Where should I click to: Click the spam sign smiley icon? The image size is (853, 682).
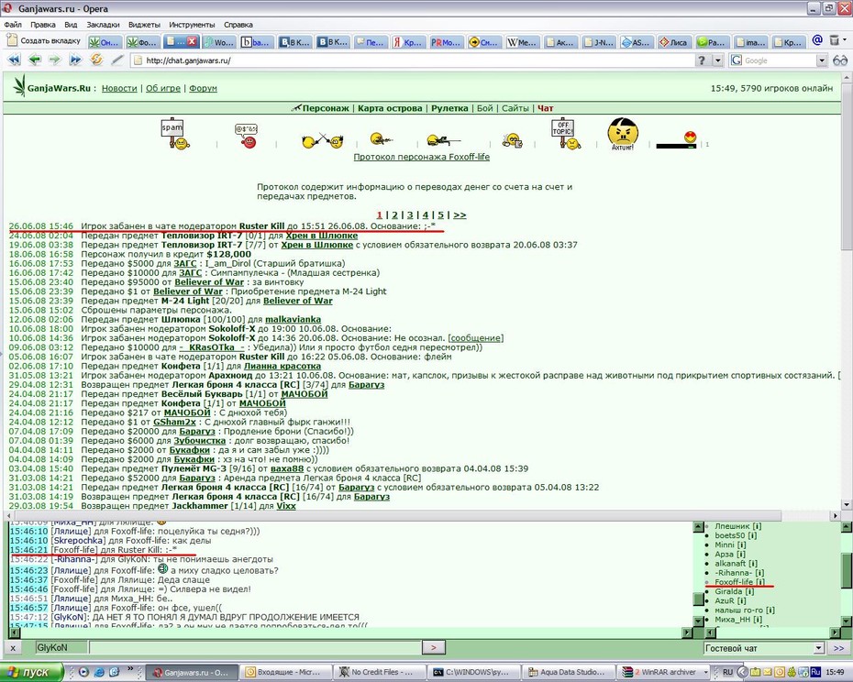click(x=175, y=133)
